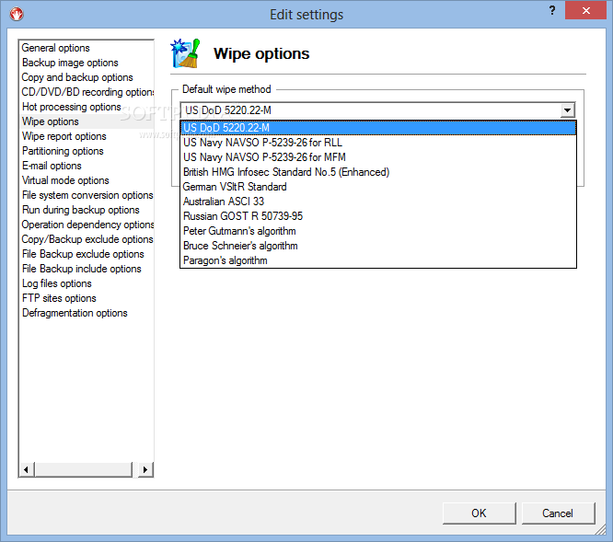Click the Wipe options broom icon

pyautogui.click(x=185, y=53)
